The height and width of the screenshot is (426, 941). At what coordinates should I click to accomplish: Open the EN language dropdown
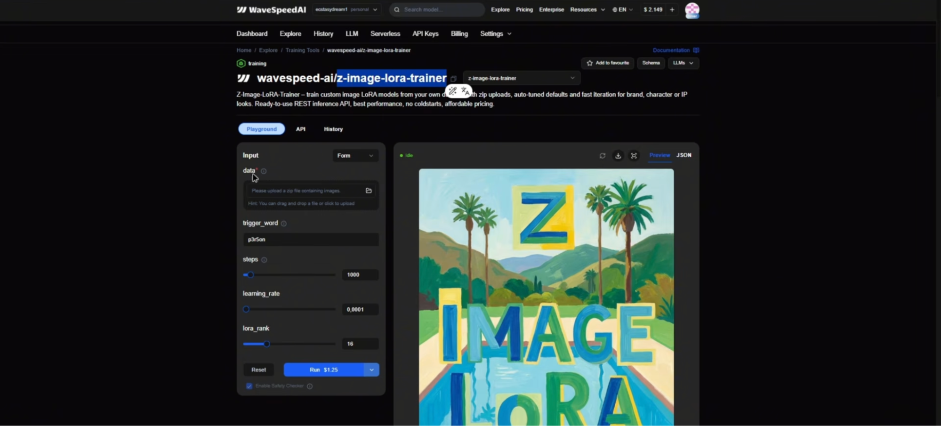(x=622, y=9)
